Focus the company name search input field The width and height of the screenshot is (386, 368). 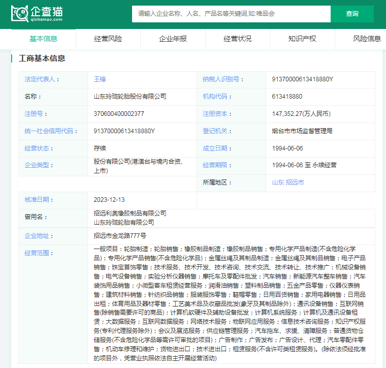[x=231, y=14]
